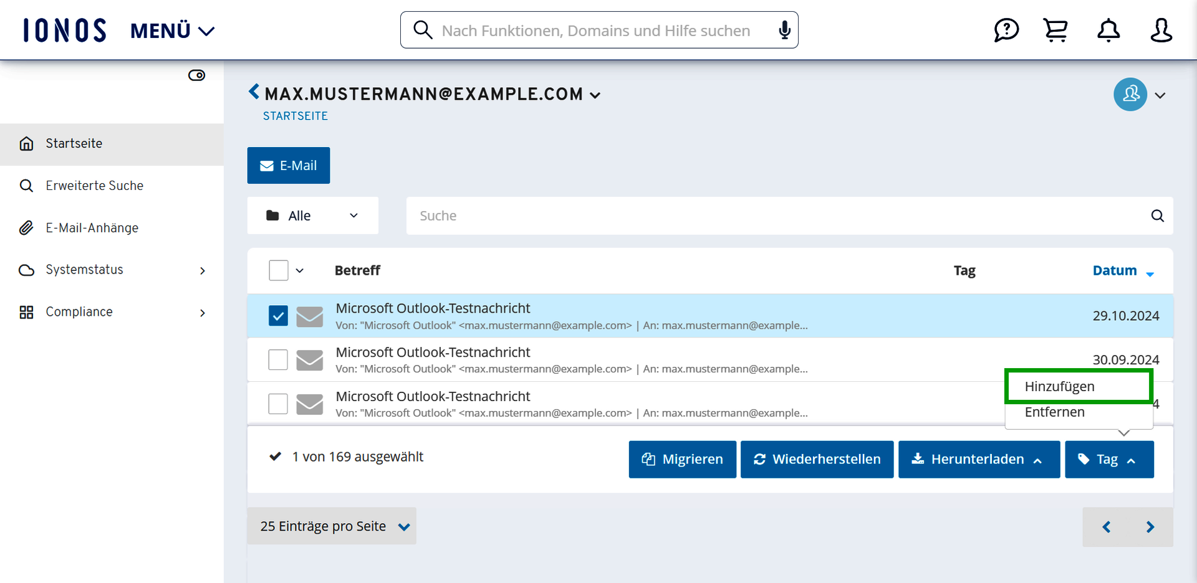The width and height of the screenshot is (1197, 583).
Task: Open E-Mail-Anhänge in sidebar
Action: tap(112, 228)
